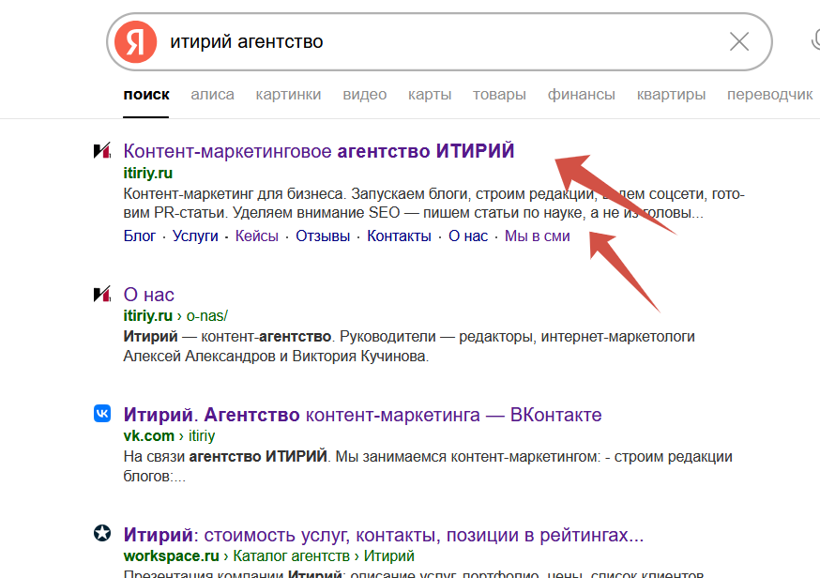Open the Контакты sitelink

(x=399, y=236)
